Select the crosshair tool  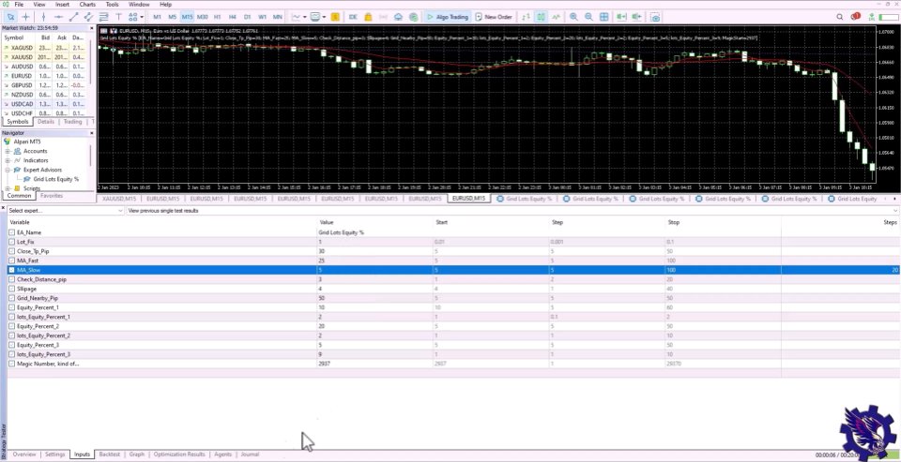coord(26,17)
